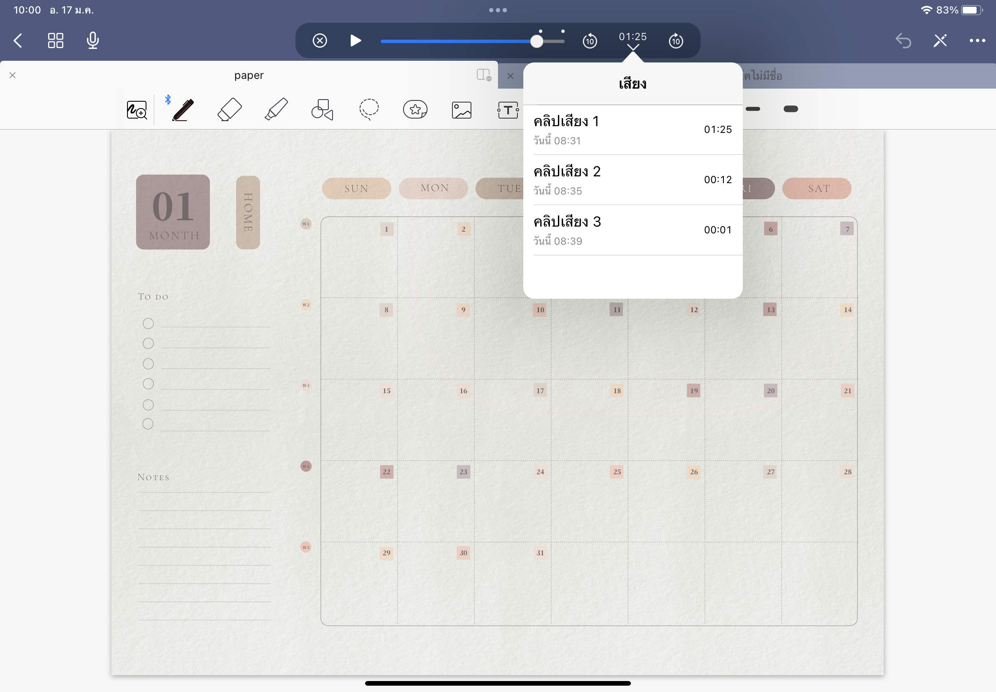The height and width of the screenshot is (692, 996).
Task: Activate the Lasso selection tool
Action: click(x=369, y=110)
